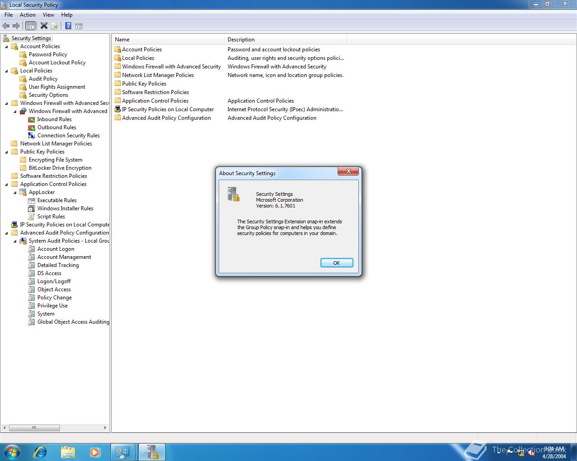
Task: Click OK in About Security Settings dialog
Action: 337,263
